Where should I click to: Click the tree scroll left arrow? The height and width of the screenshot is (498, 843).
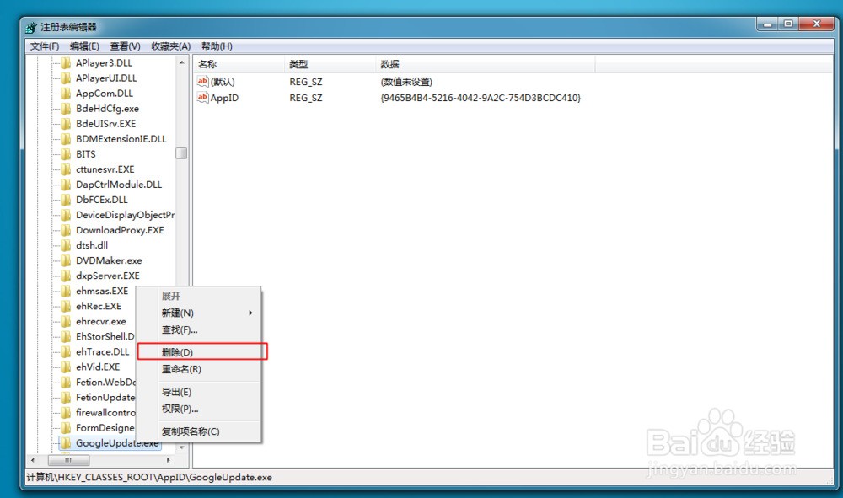point(33,460)
